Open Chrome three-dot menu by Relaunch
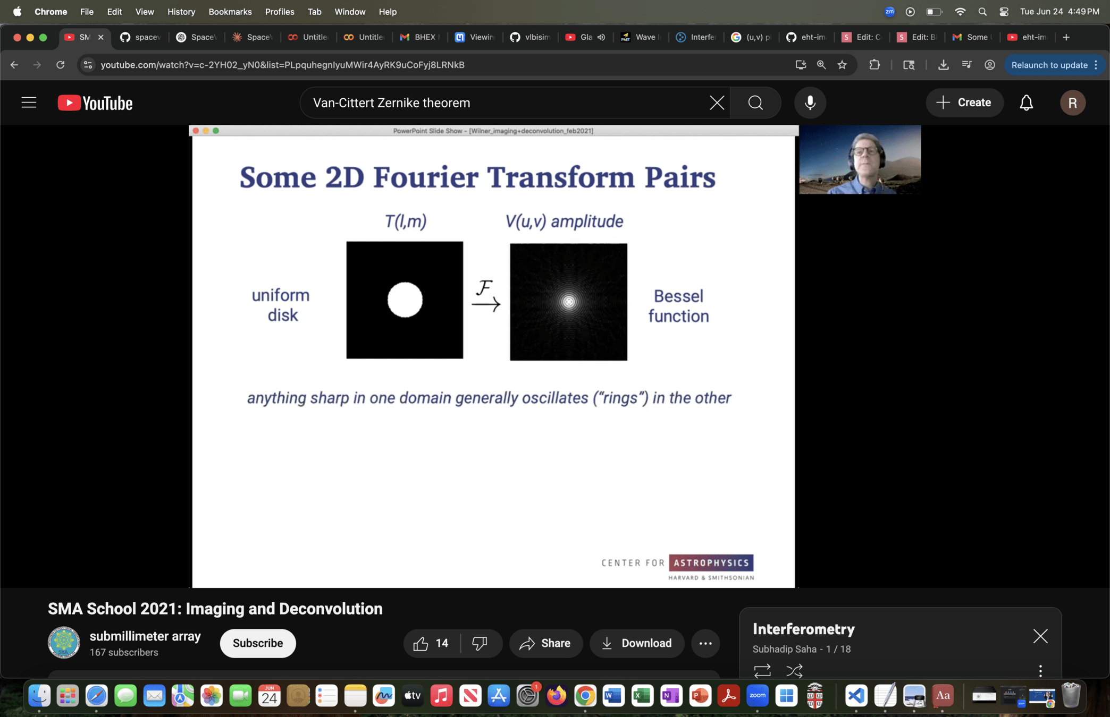Screen dimensions: 1110x717 coord(1096,65)
